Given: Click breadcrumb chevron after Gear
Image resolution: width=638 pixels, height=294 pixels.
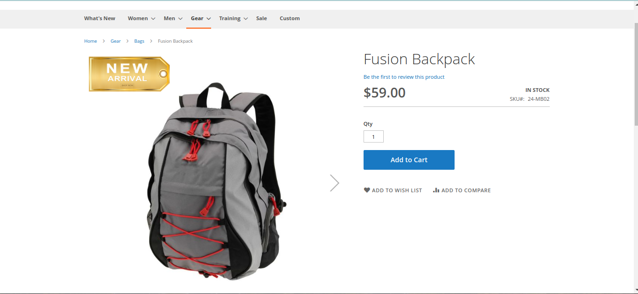Looking at the screenshot, I should tap(128, 41).
